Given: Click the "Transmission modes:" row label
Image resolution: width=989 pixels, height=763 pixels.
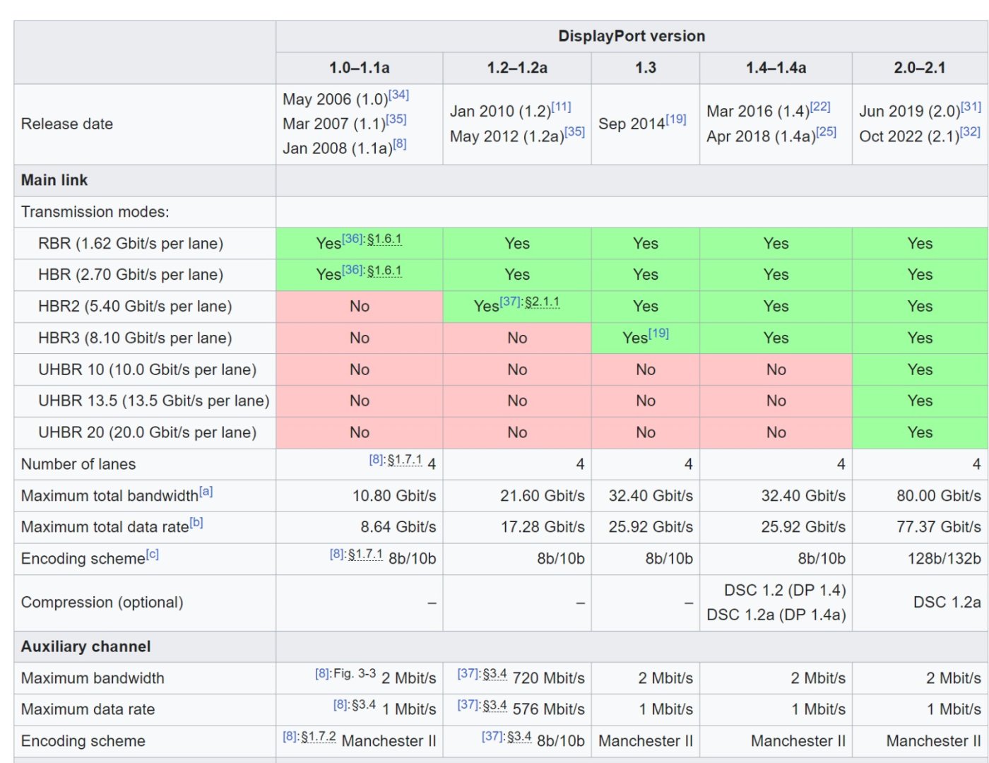Looking at the screenshot, I should tap(95, 212).
